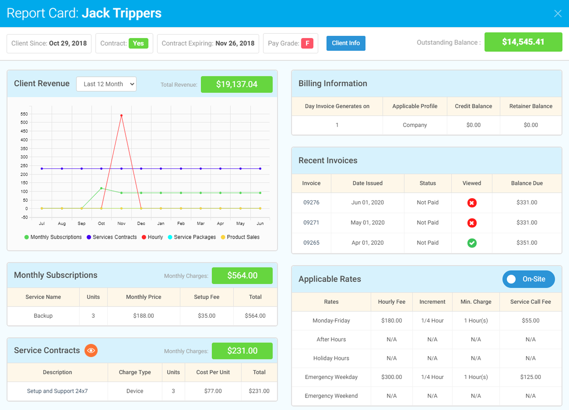The height and width of the screenshot is (410, 569).
Task: Click the Total Revenue $19,137.04 badge
Action: pyautogui.click(x=236, y=84)
